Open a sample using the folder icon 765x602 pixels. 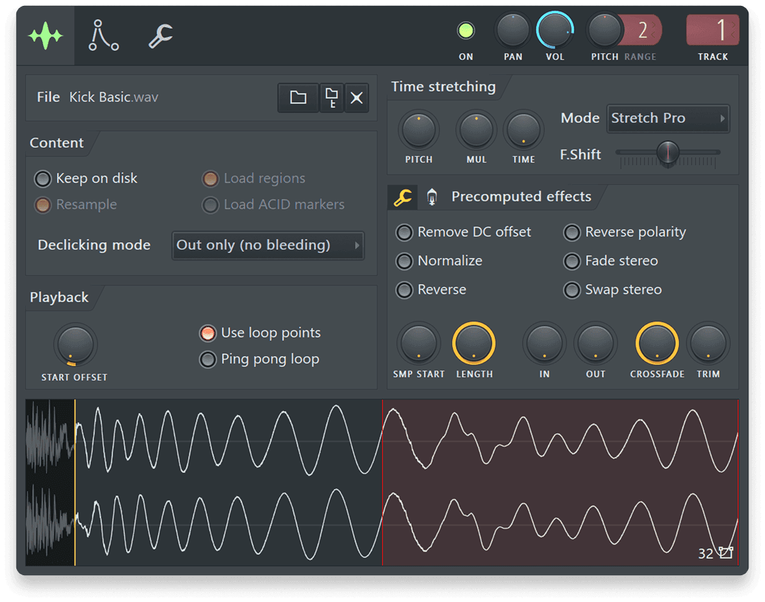pyautogui.click(x=298, y=97)
